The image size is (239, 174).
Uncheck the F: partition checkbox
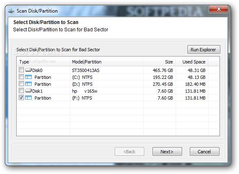(21, 98)
